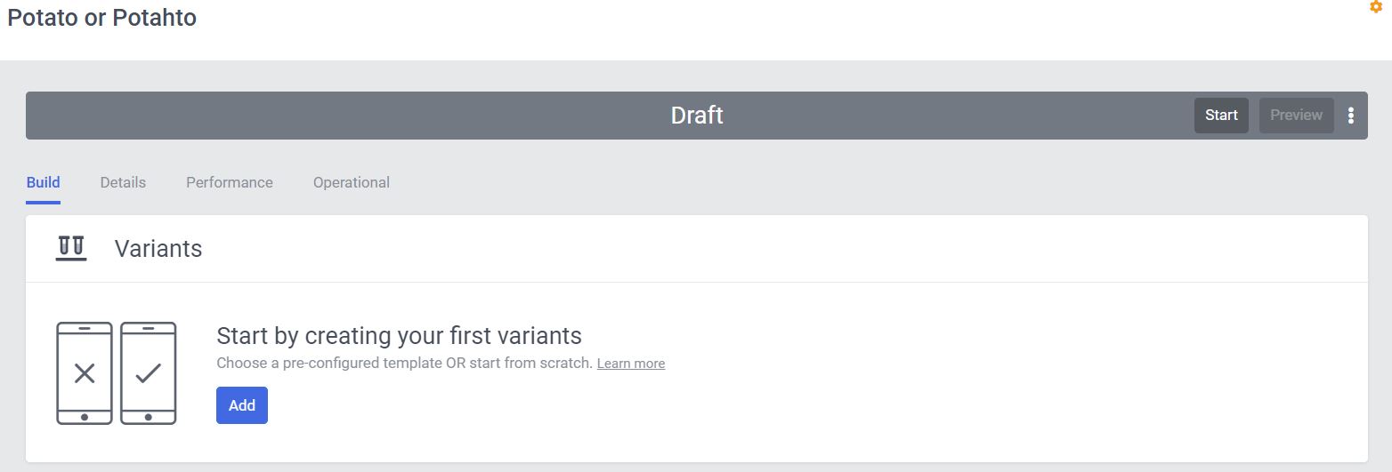Go to the Performance tab

[x=230, y=182]
